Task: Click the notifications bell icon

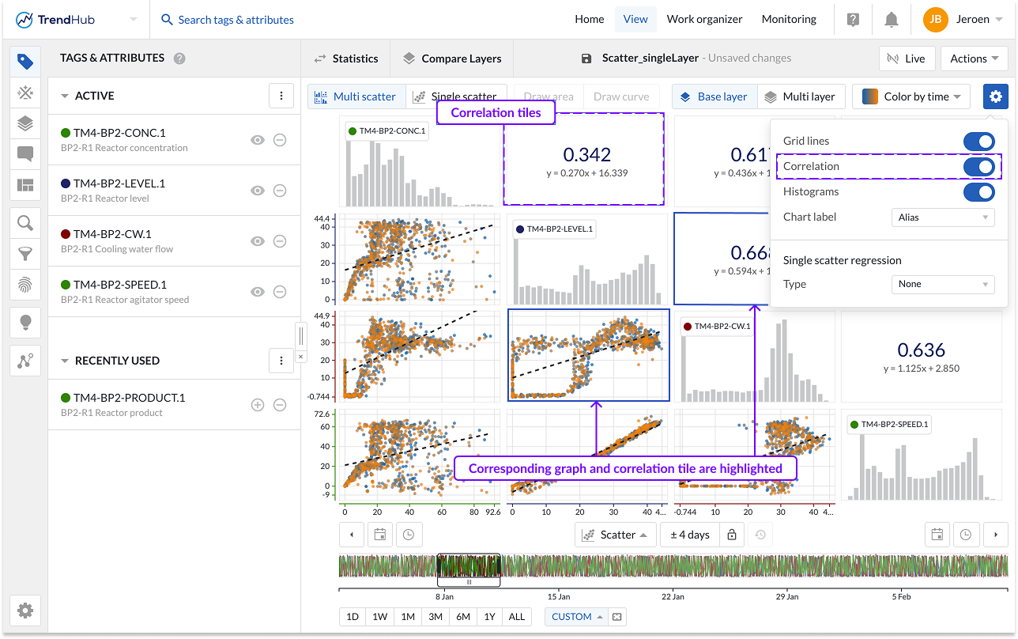Action: click(892, 20)
